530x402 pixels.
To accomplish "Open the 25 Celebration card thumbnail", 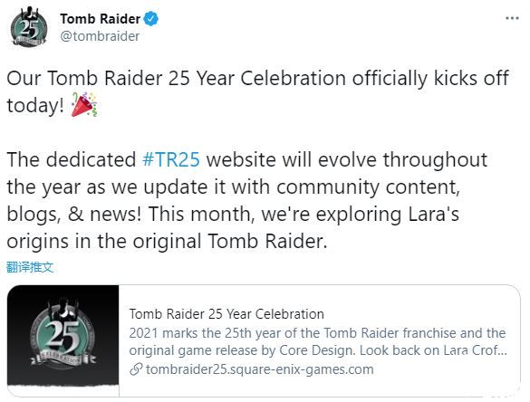I will click(63, 340).
